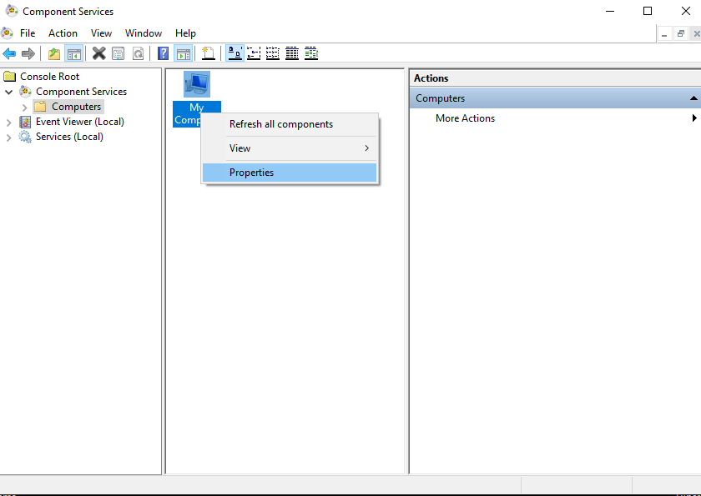Click the Up one level folder icon

point(54,53)
